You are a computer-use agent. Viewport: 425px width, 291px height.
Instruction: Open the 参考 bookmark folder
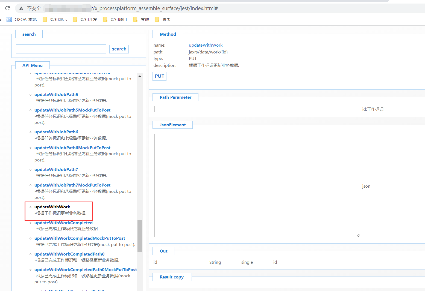(163, 19)
